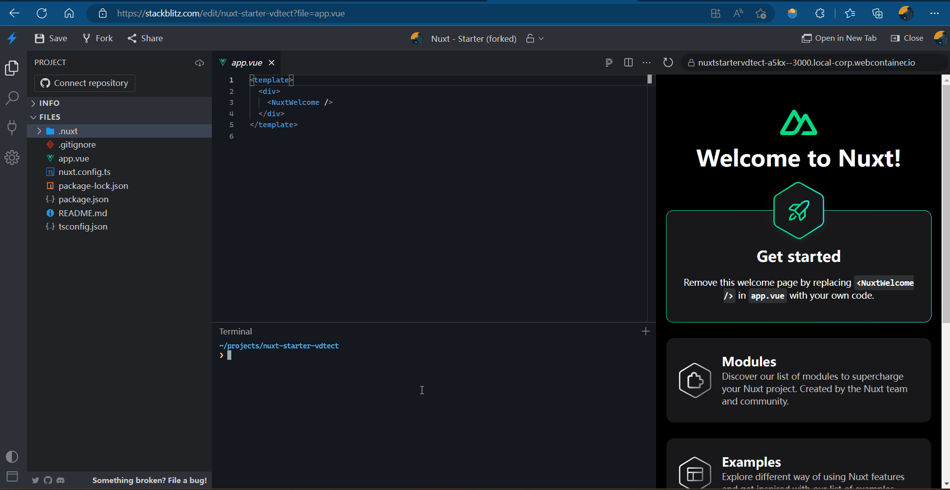This screenshot has width=950, height=490.
Task: Save the project
Action: 51,38
